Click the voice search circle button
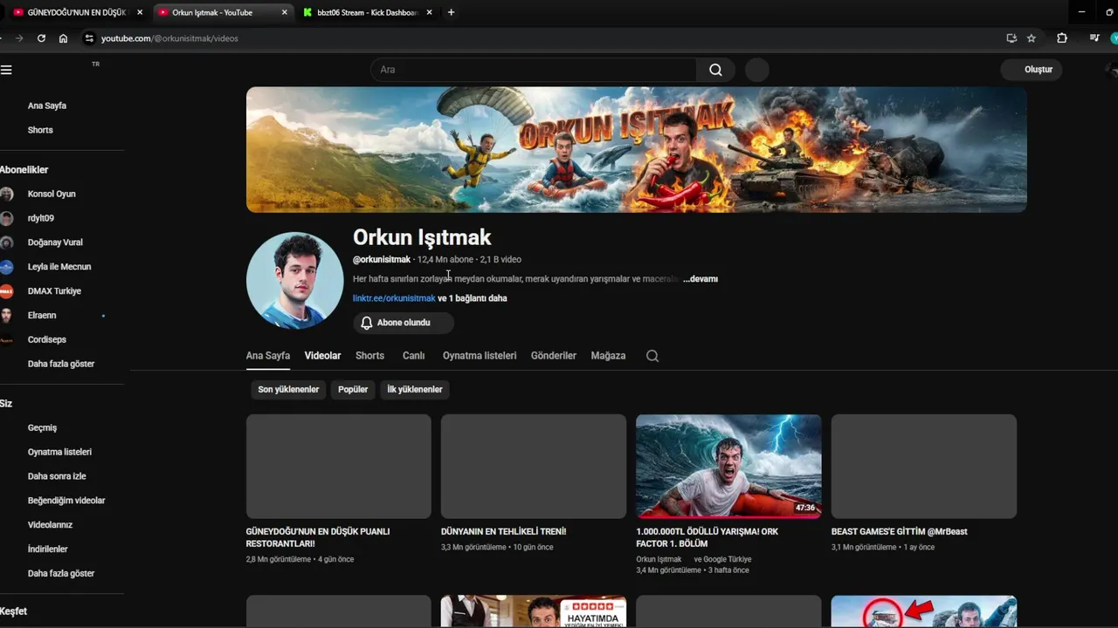The width and height of the screenshot is (1118, 628). pyautogui.click(x=757, y=70)
